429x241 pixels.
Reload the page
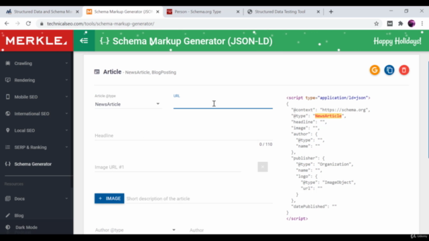point(28,24)
